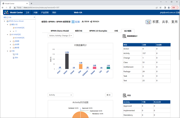Select BPMN-Demo-Model in the tree
Screen dimensions: 180x118
[x=16, y=21]
